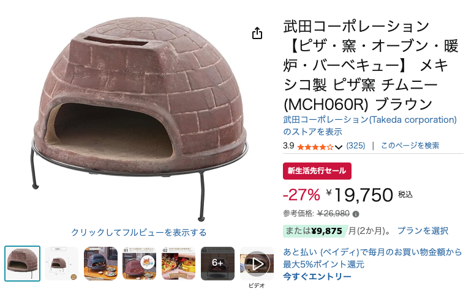The height and width of the screenshot is (292, 474).
Task: Click プランを選択 payment plan link
Action: coord(423,231)
